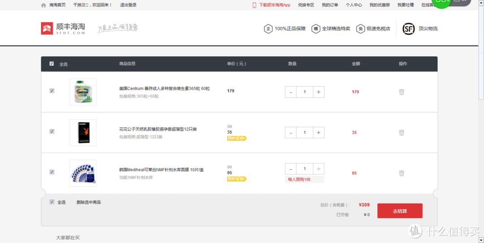This screenshot has width=484, height=243.
Task: Click the 花花公子 quantity input field
Action: click(305, 132)
